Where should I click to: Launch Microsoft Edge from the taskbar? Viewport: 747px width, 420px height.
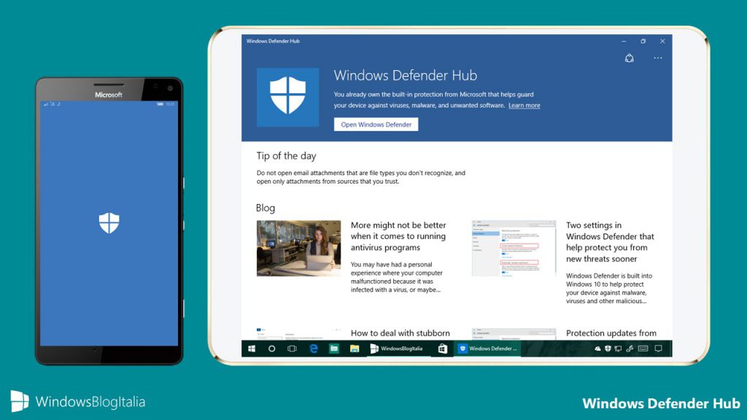[x=311, y=349]
